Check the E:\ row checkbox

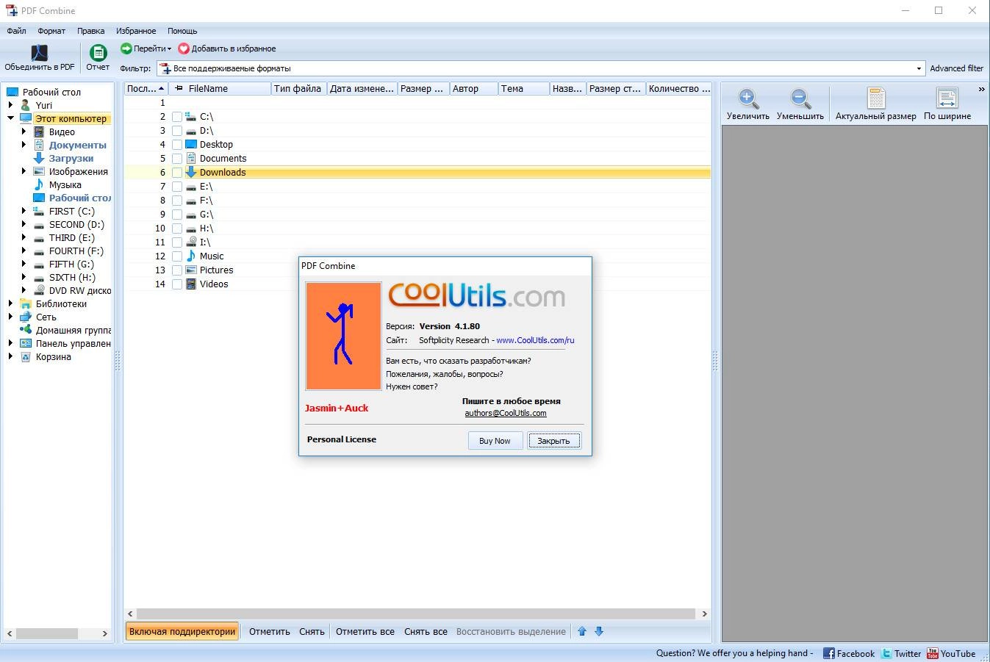click(x=177, y=187)
